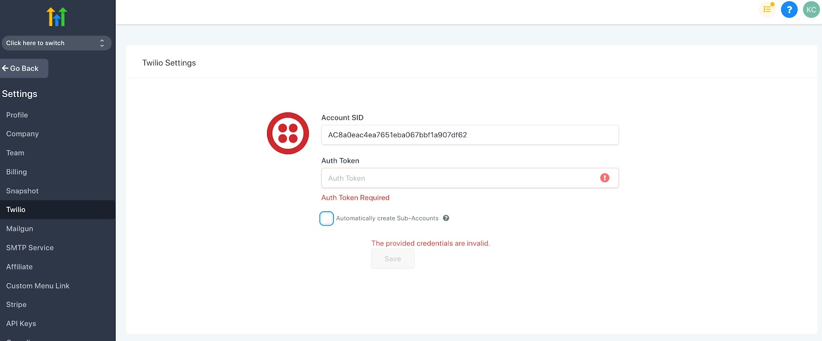Image resolution: width=822 pixels, height=341 pixels.
Task: Click the Auth Token Required error text
Action: point(355,198)
